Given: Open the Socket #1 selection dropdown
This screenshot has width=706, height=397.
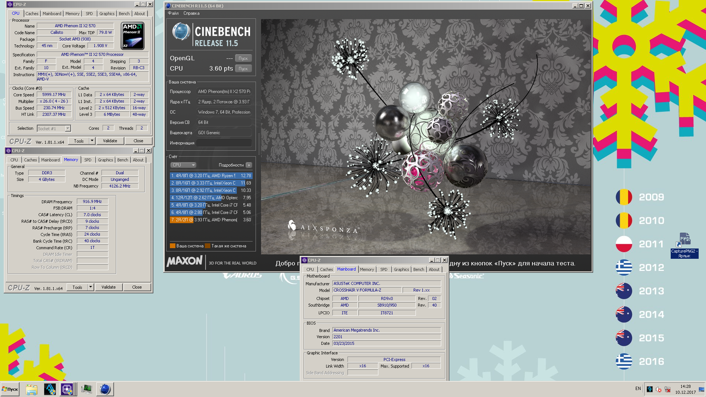Looking at the screenshot, I should click(x=54, y=129).
